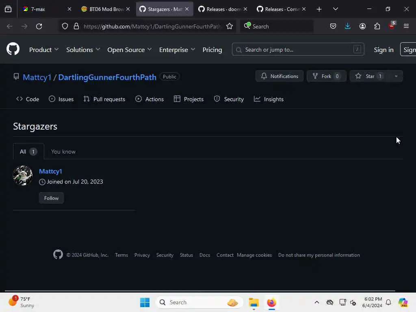Screen dimensions: 416x312
Task: Open the DartlingGunnerFourthPath repository link
Action: click(x=107, y=77)
